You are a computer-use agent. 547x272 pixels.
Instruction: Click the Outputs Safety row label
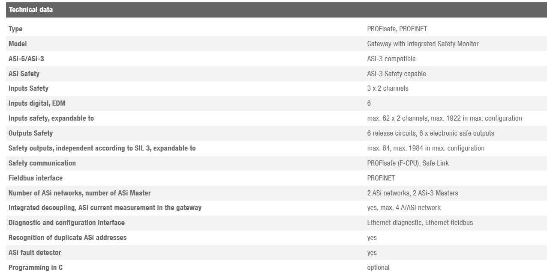30,133
